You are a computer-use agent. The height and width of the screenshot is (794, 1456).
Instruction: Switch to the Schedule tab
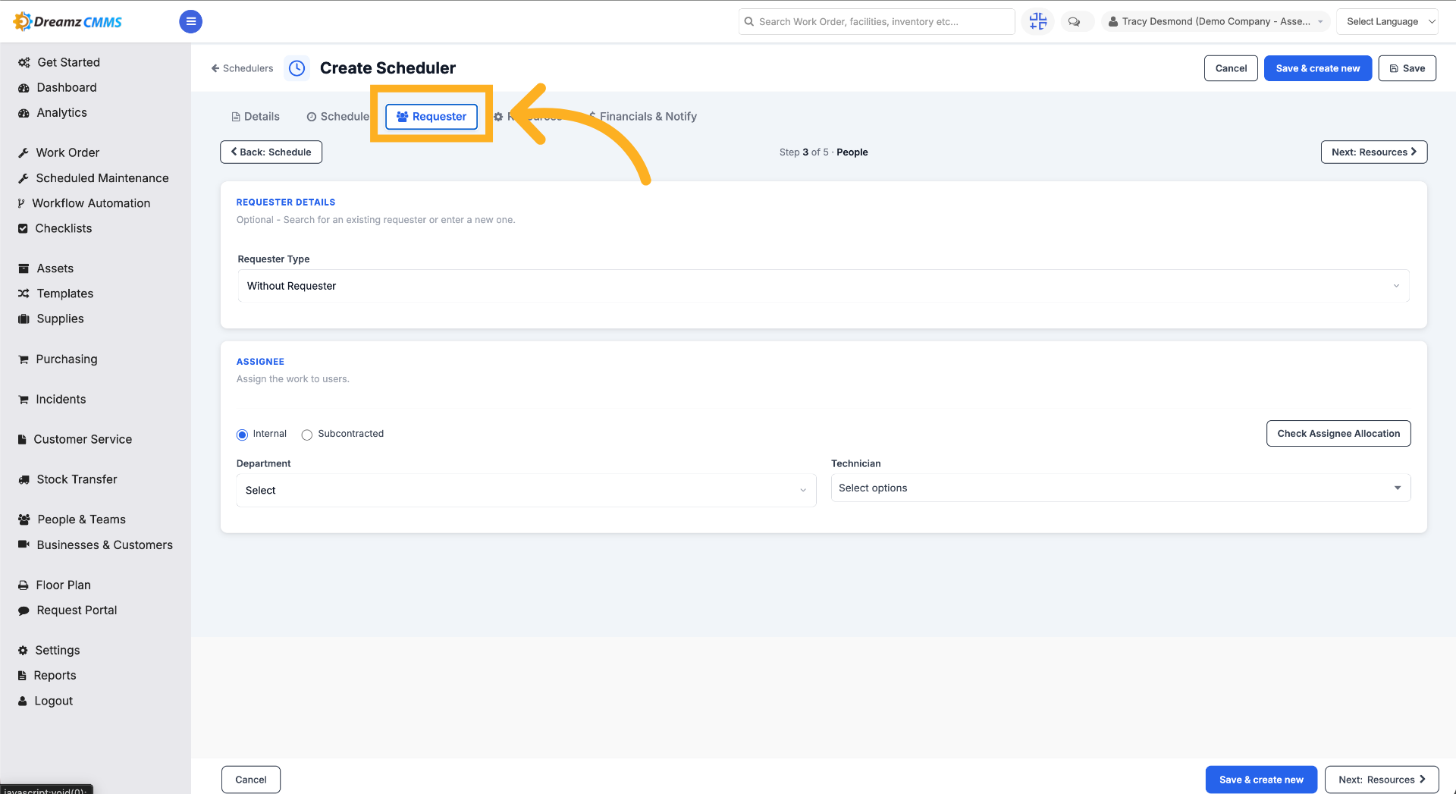(x=337, y=116)
